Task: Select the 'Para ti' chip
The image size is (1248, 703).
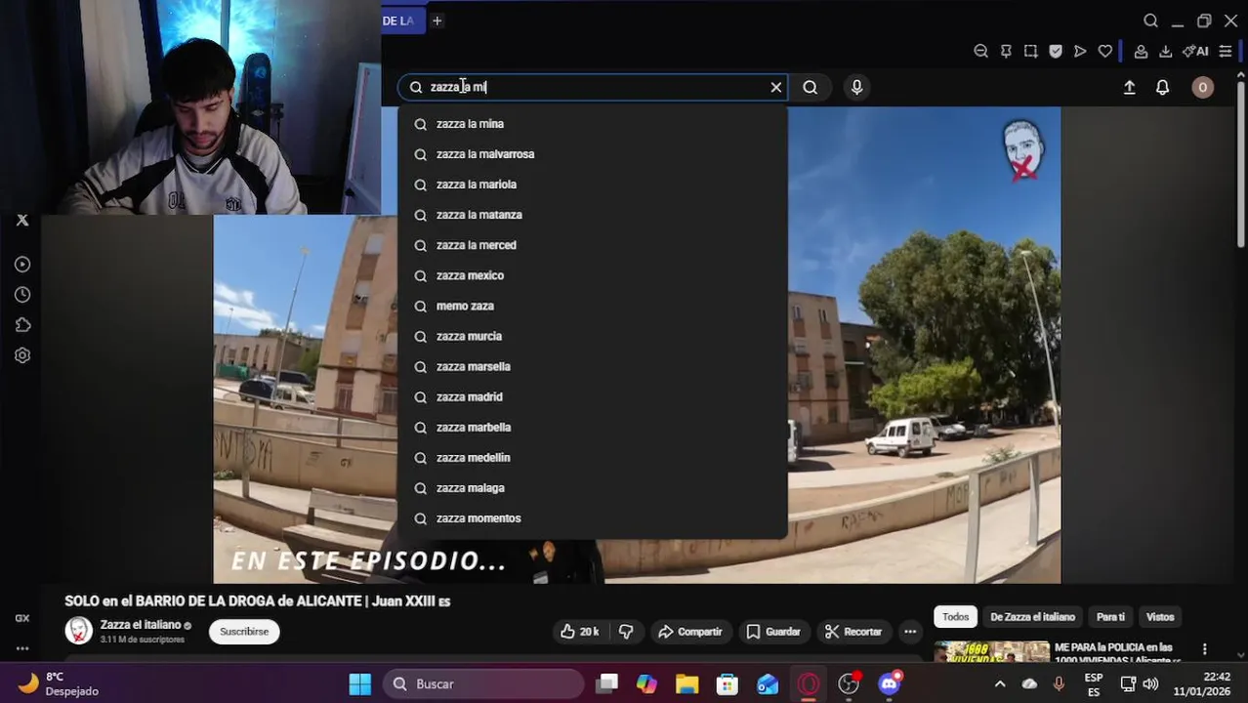Action: [x=1110, y=617]
